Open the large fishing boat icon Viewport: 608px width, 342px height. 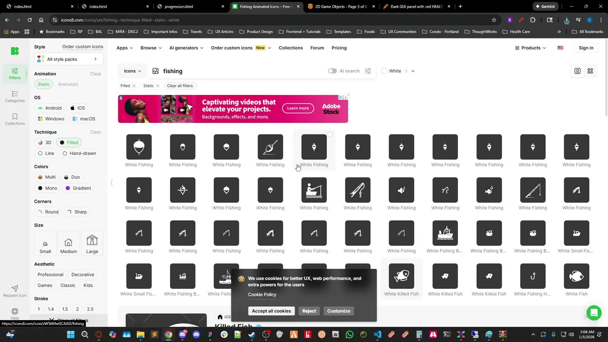[445, 233]
